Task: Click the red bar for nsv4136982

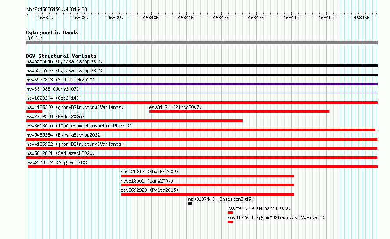Action: click(202, 148)
